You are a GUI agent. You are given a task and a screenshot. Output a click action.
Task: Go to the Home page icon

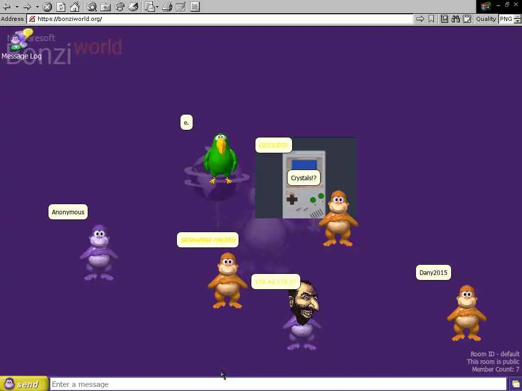point(74,7)
